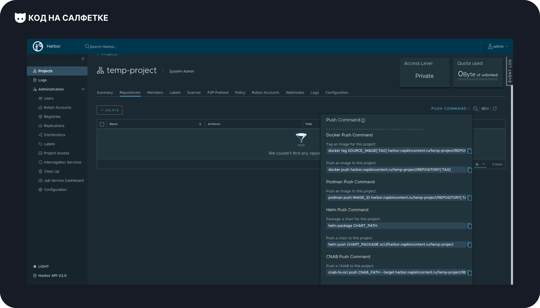Switch to the Webhooks tab

(x=295, y=93)
